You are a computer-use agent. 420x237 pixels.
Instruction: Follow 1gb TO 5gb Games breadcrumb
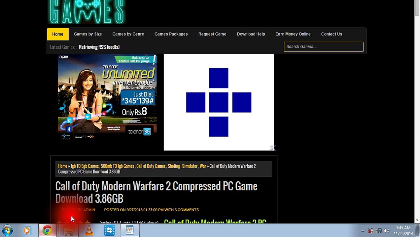85,166
